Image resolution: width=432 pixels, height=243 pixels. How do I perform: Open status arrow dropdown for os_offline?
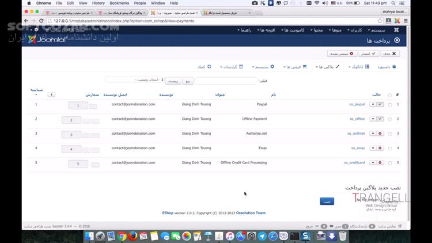(x=373, y=119)
